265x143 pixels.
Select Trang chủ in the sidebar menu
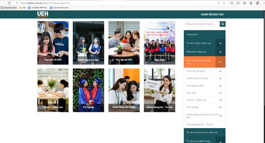pyautogui.click(x=205, y=34)
